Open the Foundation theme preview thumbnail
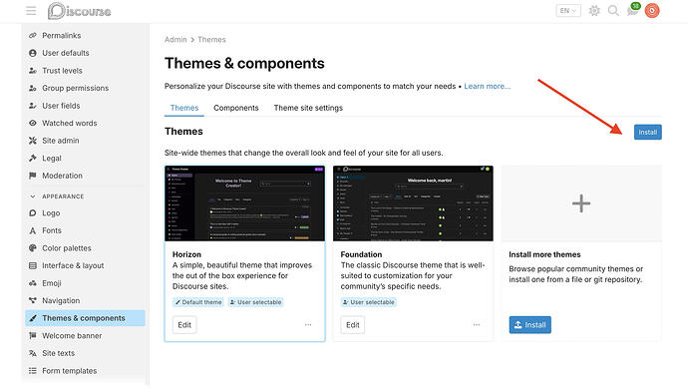688x388 pixels. tap(413, 203)
